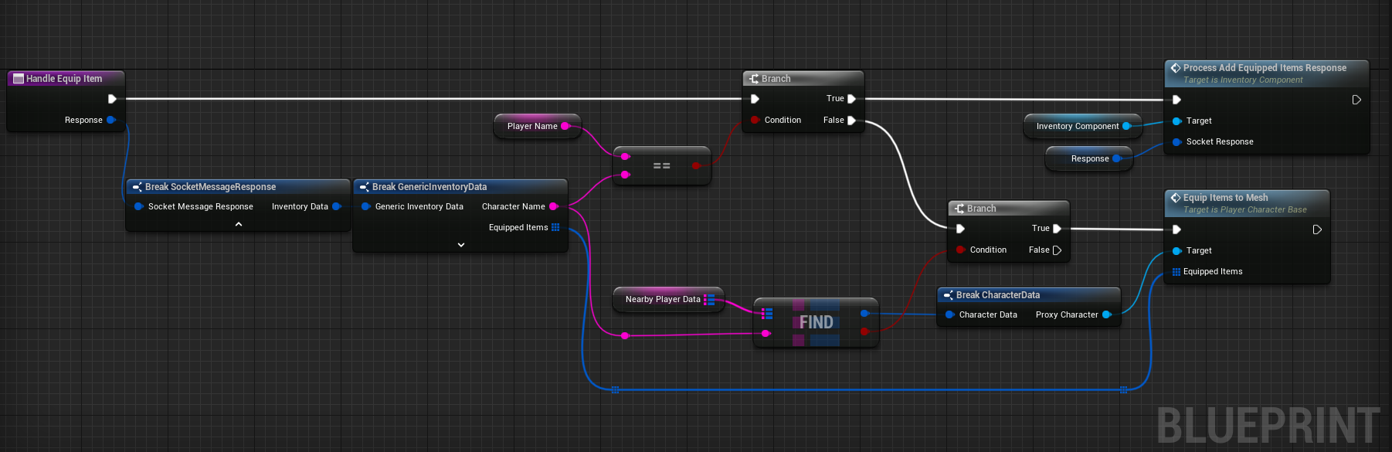Click the Equipped Items array output pin

coord(555,227)
